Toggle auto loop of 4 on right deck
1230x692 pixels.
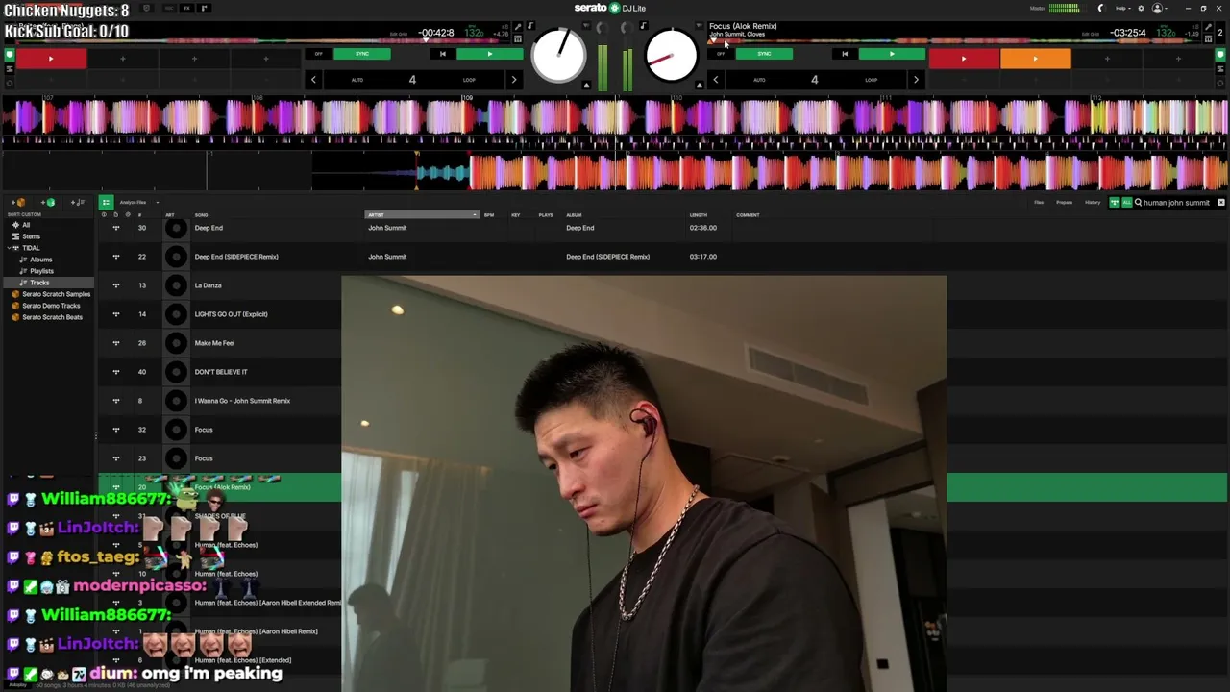[x=814, y=80]
